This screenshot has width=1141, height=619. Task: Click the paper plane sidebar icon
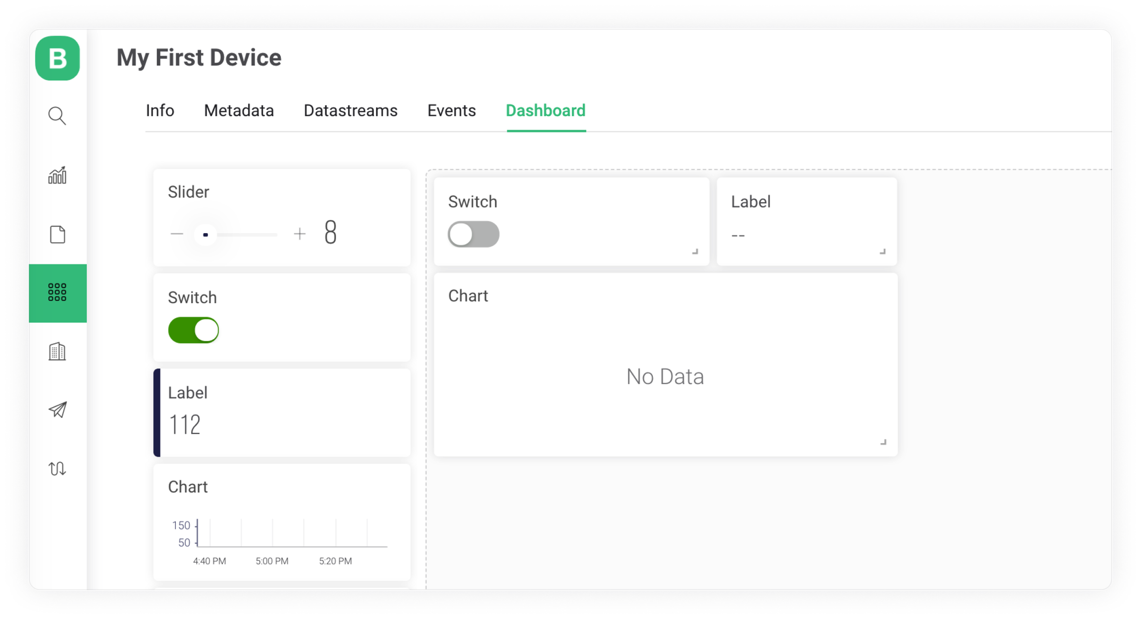[57, 410]
